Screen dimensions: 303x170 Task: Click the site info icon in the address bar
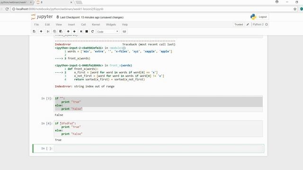[x=14, y=9]
